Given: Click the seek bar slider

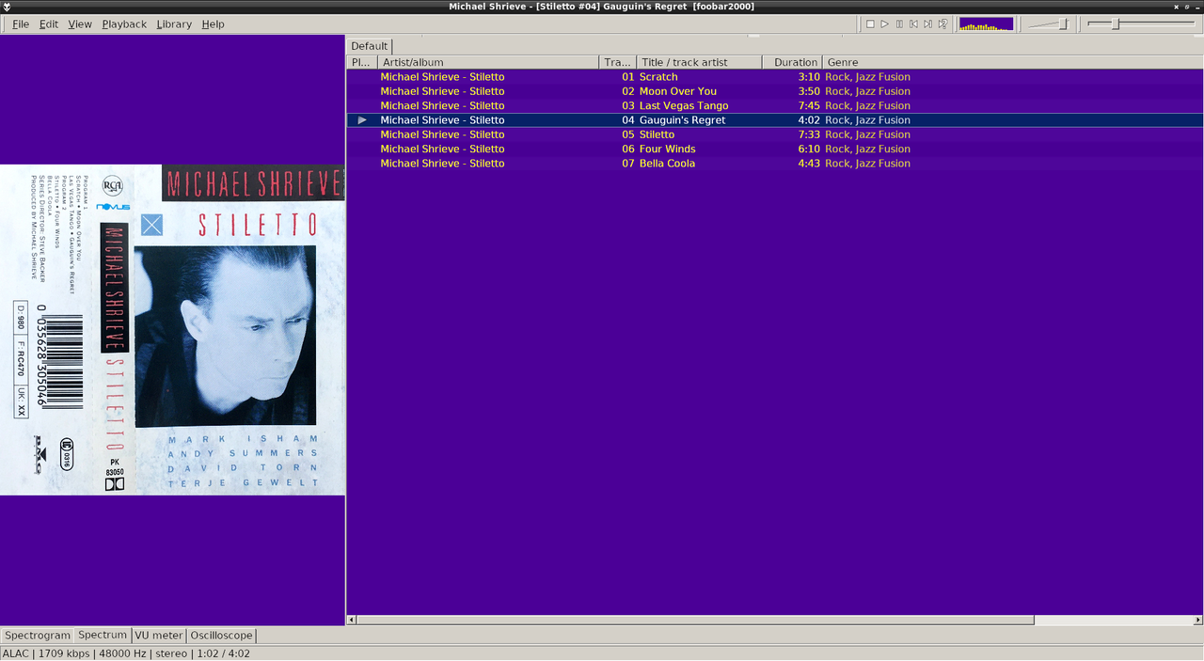Looking at the screenshot, I should [1140, 24].
